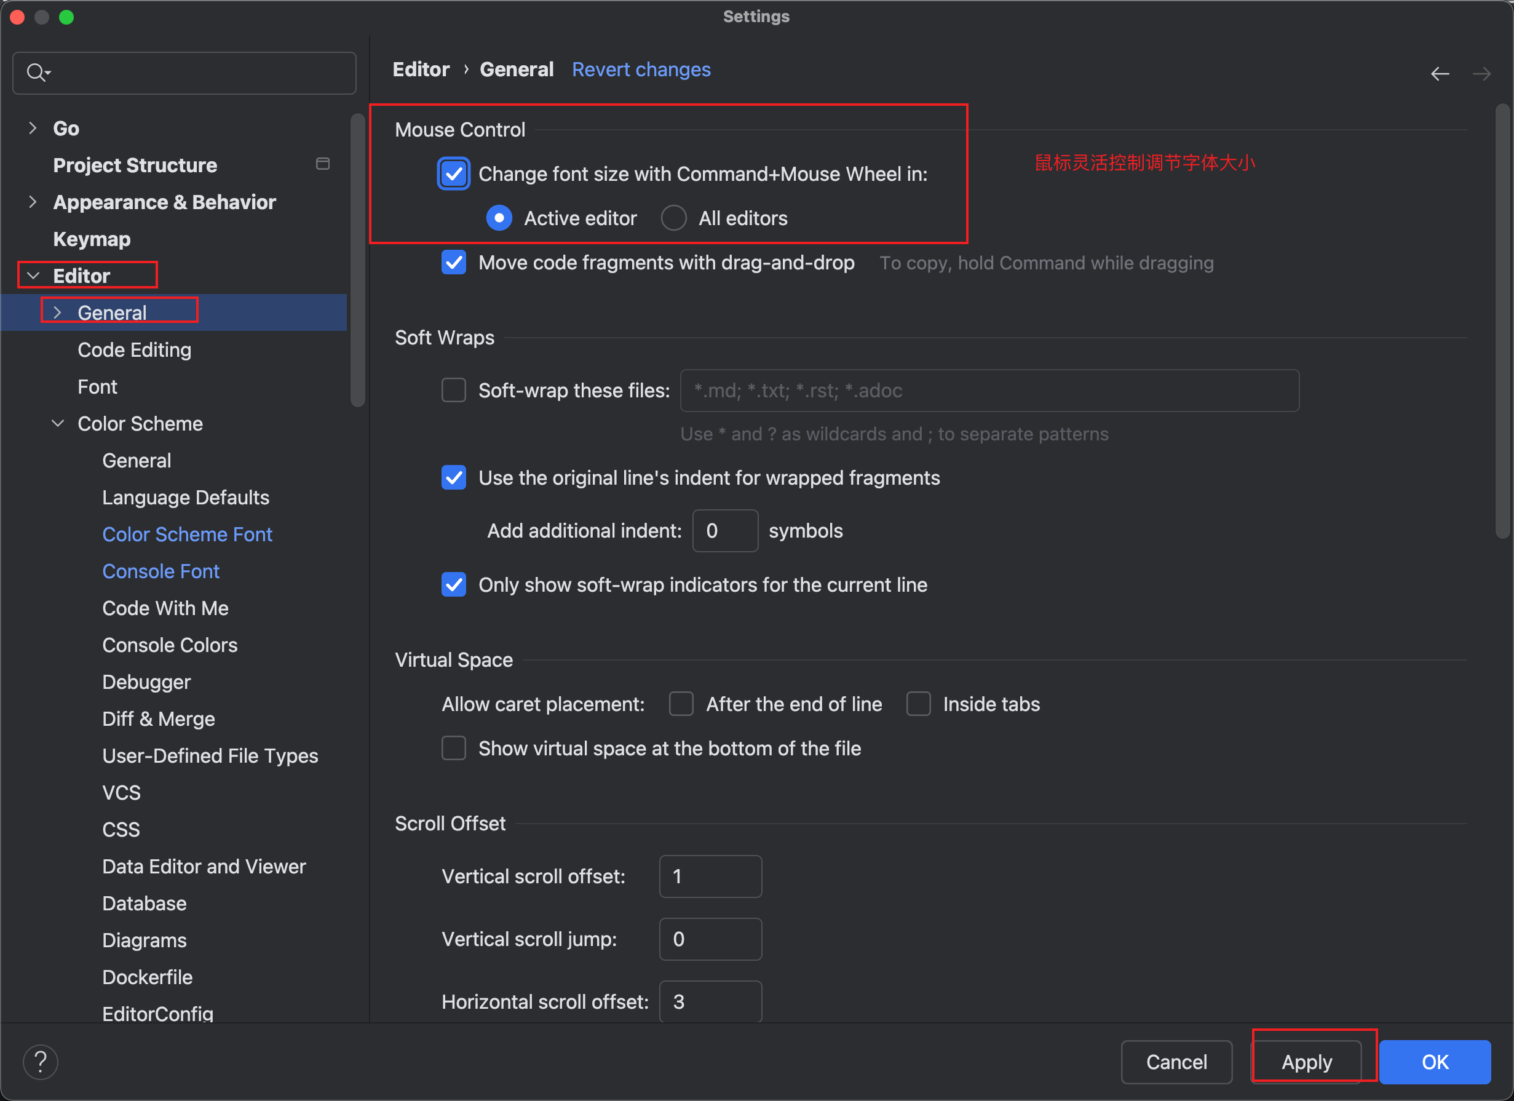Enable the Soft-wrap these files checkbox

click(453, 390)
